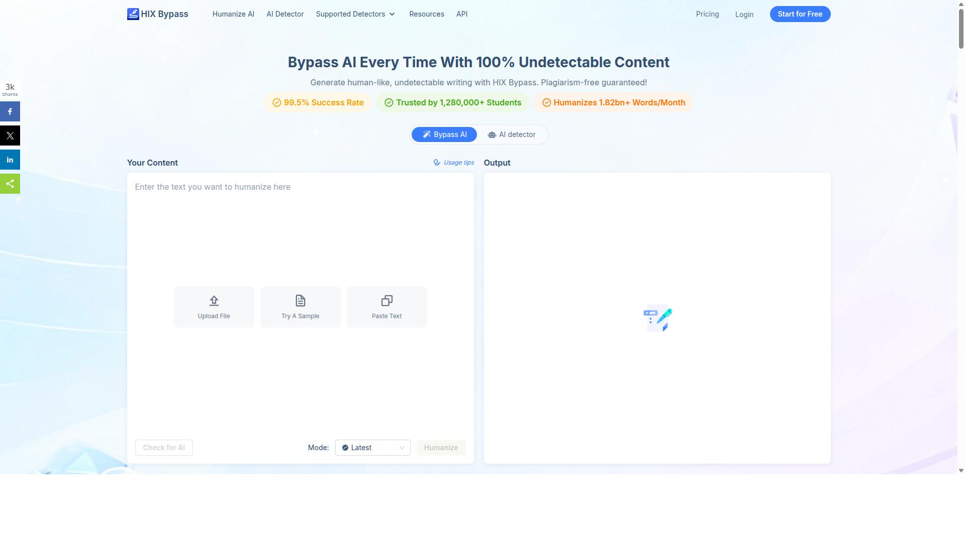Open the Resources menu item
965x542 pixels.
click(x=427, y=14)
